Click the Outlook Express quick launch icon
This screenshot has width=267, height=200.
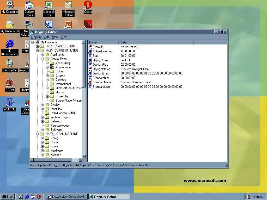(33, 197)
